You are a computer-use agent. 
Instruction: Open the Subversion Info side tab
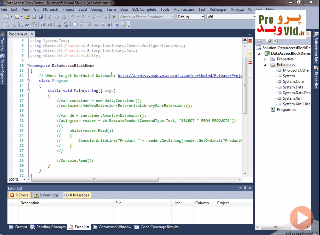click(x=316, y=48)
